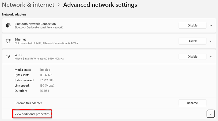Go back to Network & internet breadcrumb

point(28,5)
